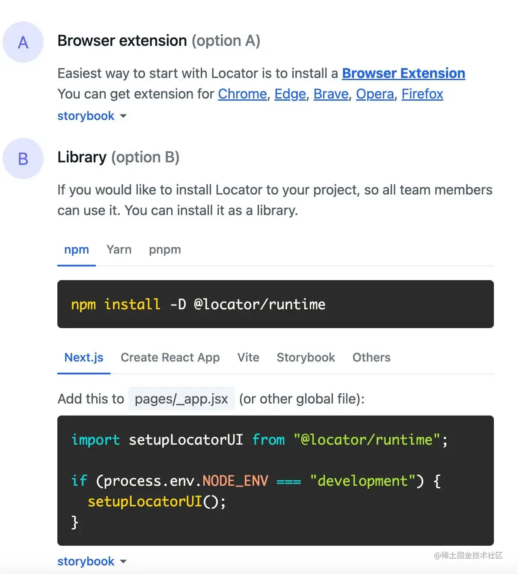This screenshot has height=574, width=517.
Task: Open the Browser Extension link
Action: pyautogui.click(x=403, y=73)
